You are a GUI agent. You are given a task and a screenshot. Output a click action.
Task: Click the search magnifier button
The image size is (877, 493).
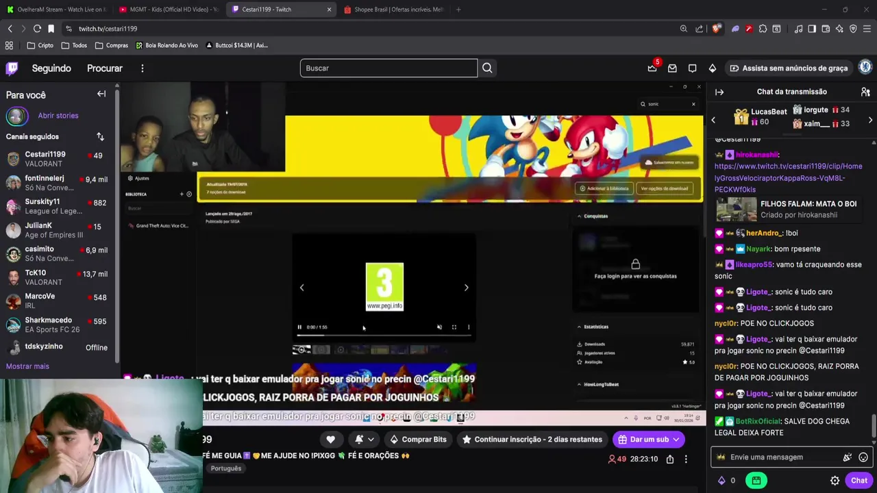point(487,68)
